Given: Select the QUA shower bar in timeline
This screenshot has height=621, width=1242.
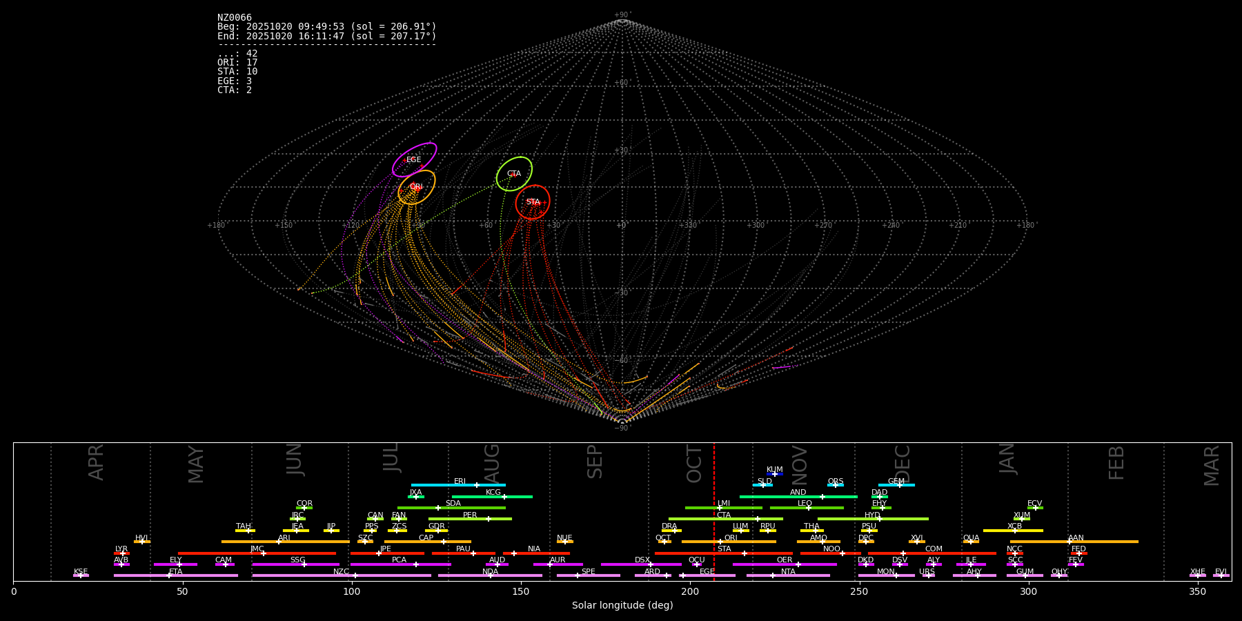Looking at the screenshot, I should (971, 542).
